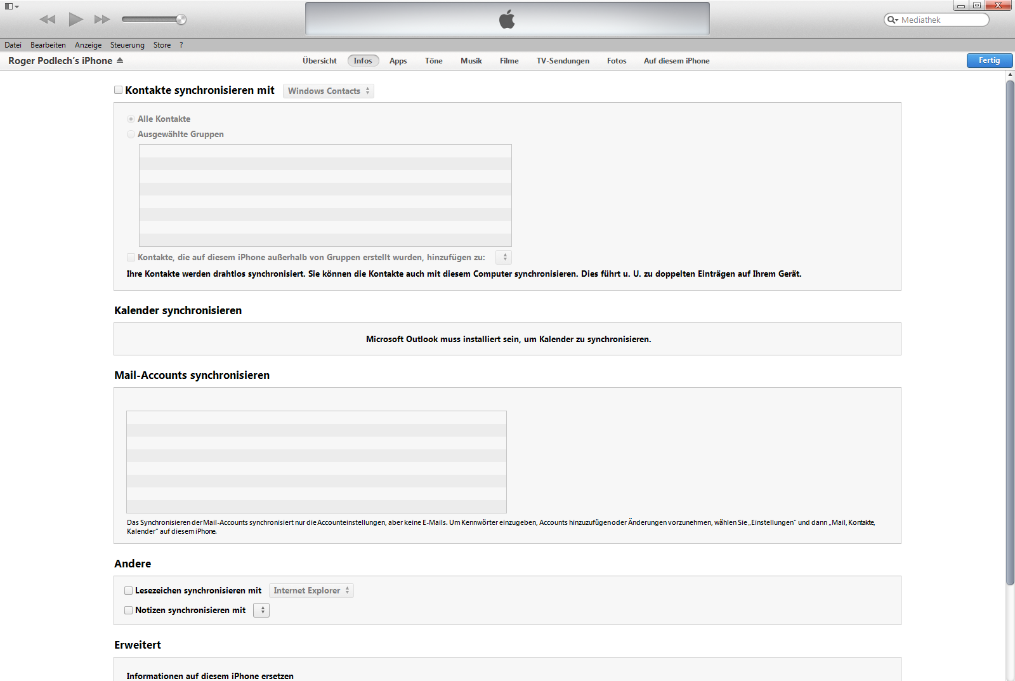Open the Auf diesem iPhone tab

tap(677, 61)
